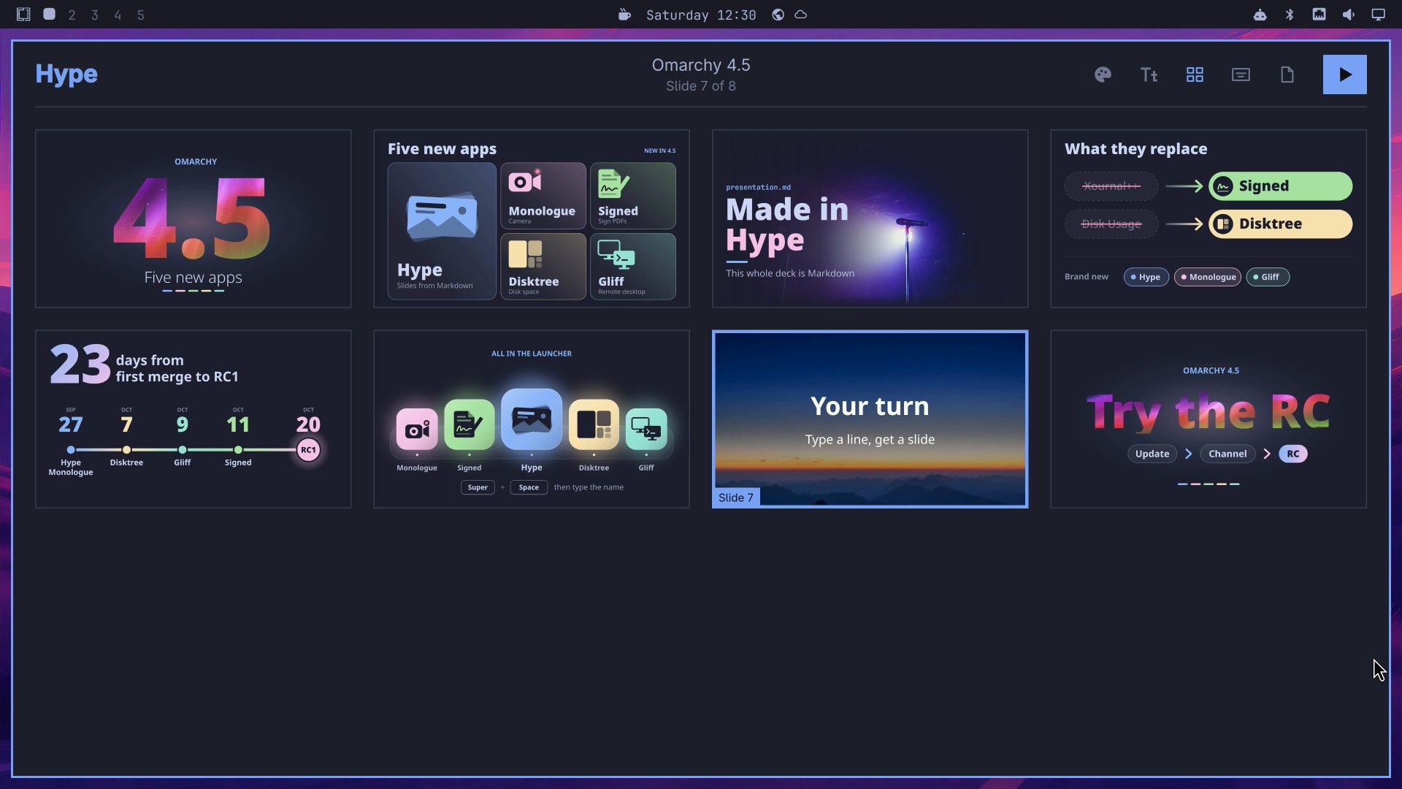The image size is (1402, 789).
Task: Open the top bar layout icon
Action: tap(23, 15)
